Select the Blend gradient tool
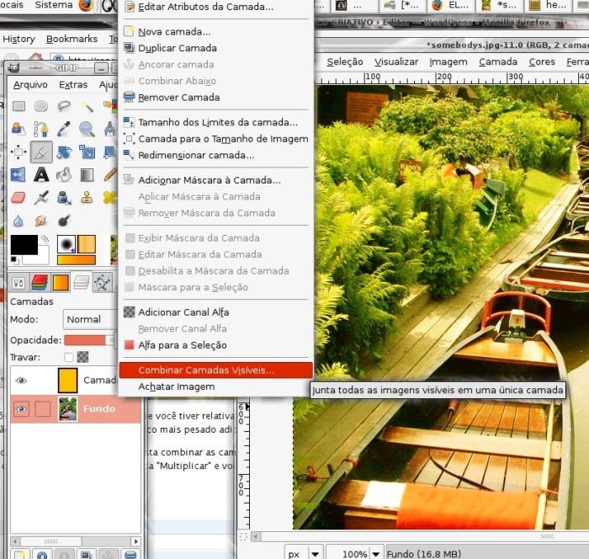Image resolution: width=589 pixels, height=559 pixels. [x=88, y=175]
